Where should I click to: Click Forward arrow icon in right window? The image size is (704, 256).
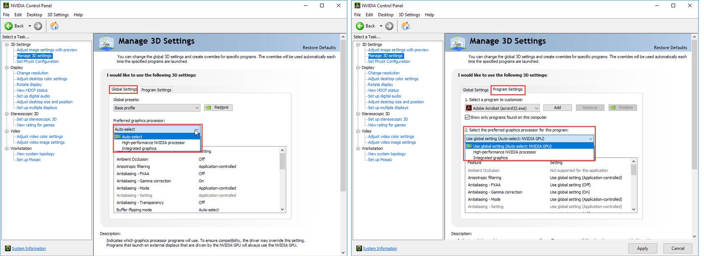(x=389, y=26)
